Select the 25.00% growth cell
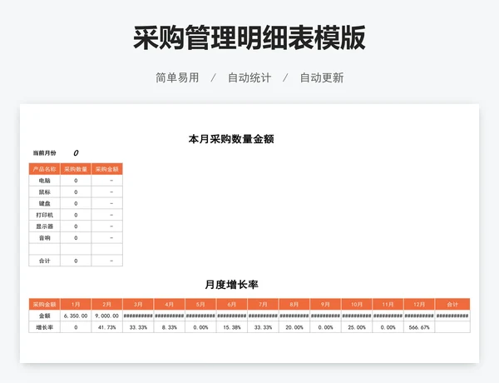The height and width of the screenshot is (383, 499). [x=357, y=327]
